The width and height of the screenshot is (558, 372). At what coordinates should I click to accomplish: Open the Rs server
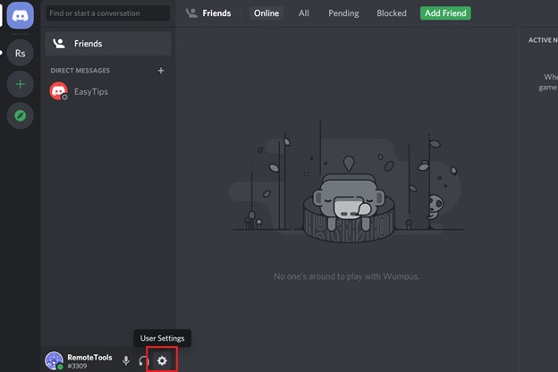(x=21, y=53)
